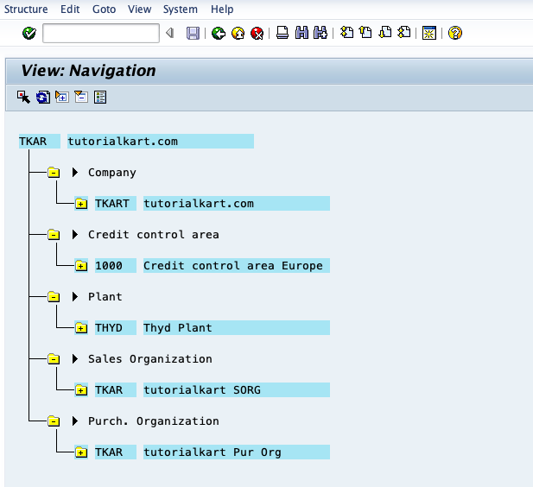Click the red Cancel icon
The width and height of the screenshot is (533, 487).
click(257, 34)
